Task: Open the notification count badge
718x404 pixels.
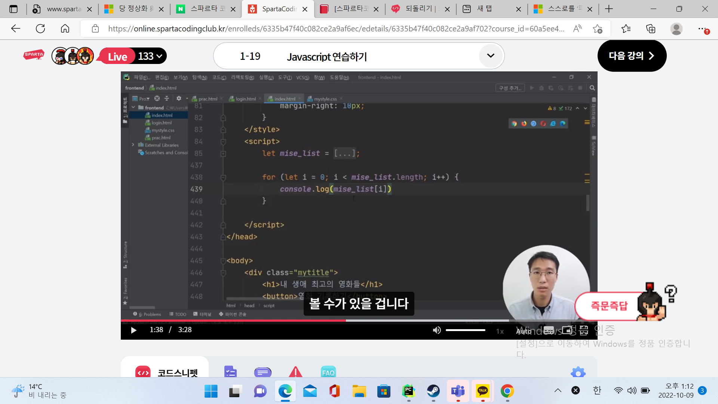Action: click(x=702, y=391)
